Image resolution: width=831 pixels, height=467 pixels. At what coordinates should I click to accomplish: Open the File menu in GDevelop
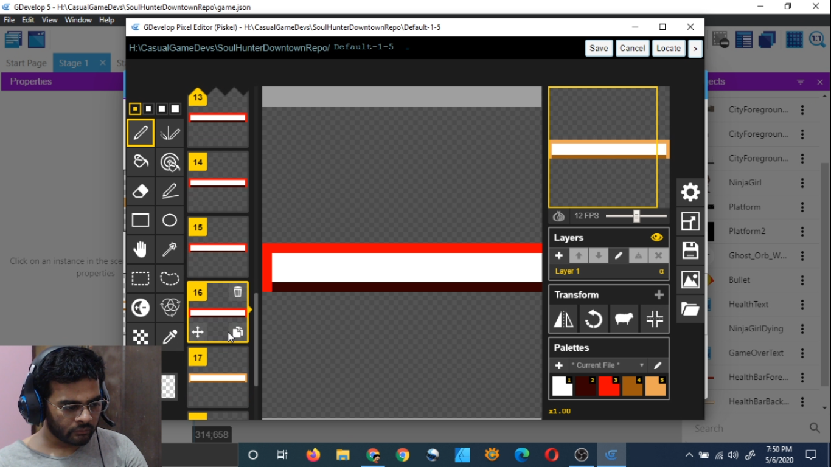click(9, 20)
